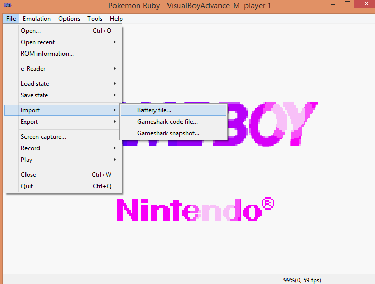375x284 pixels.
Task: Open the Tools menu
Action: pos(95,19)
